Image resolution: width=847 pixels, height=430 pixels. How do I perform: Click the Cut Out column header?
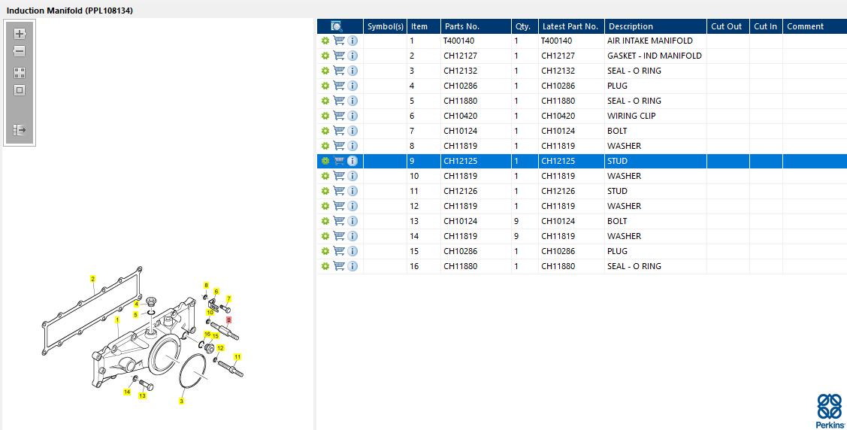tap(728, 26)
